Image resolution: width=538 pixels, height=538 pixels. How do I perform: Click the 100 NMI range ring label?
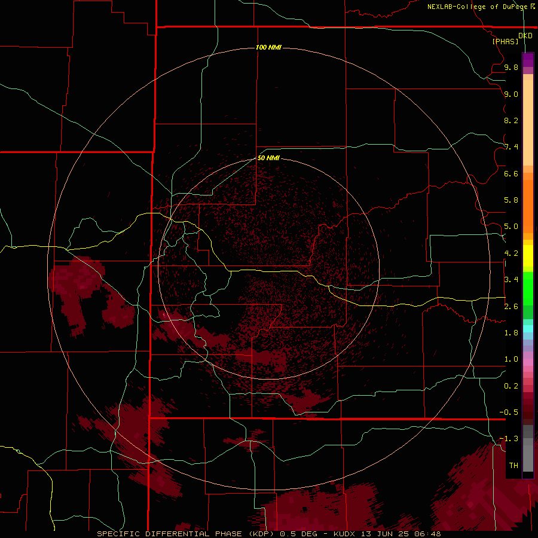pos(268,47)
